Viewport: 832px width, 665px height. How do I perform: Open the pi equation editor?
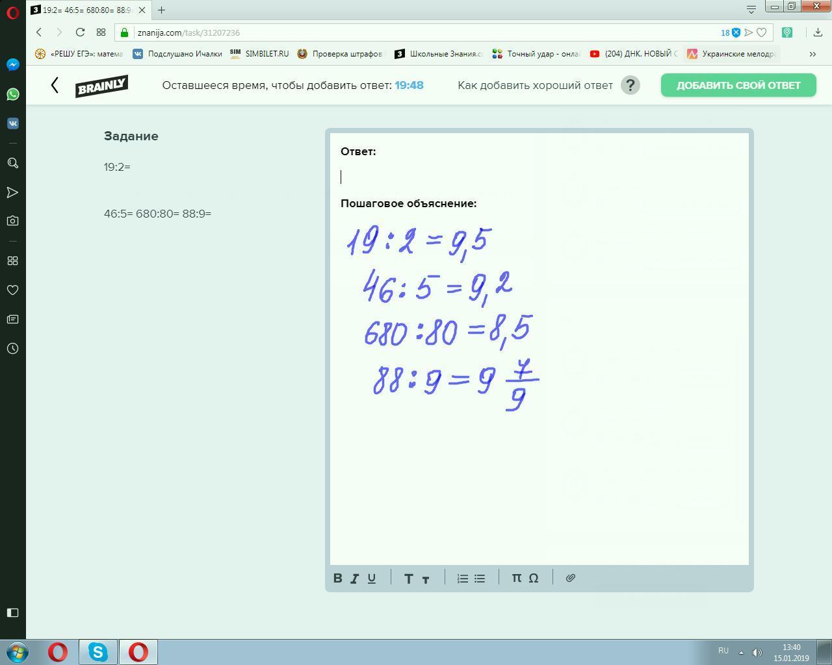coord(517,578)
